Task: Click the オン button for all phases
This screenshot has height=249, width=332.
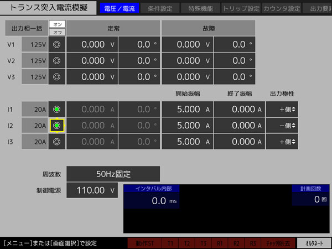Action: point(56,24)
